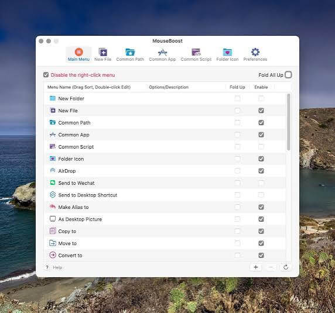Image resolution: width=335 pixels, height=313 pixels.
Task: Open the Common App toolbar icon
Action: (162, 52)
